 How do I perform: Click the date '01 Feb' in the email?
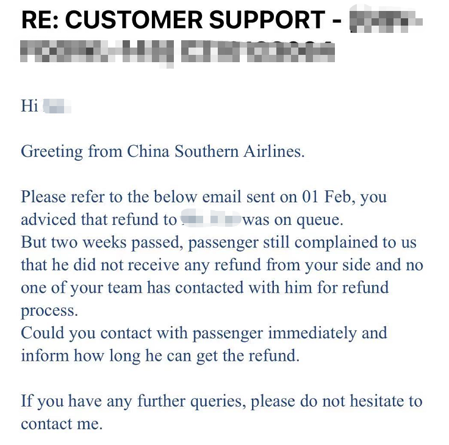326,197
